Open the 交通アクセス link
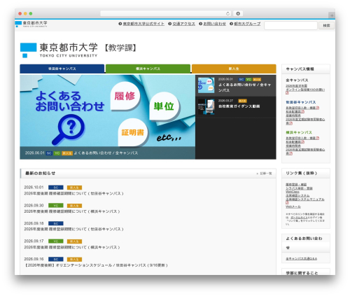The image size is (350, 296). pyautogui.click(x=184, y=24)
